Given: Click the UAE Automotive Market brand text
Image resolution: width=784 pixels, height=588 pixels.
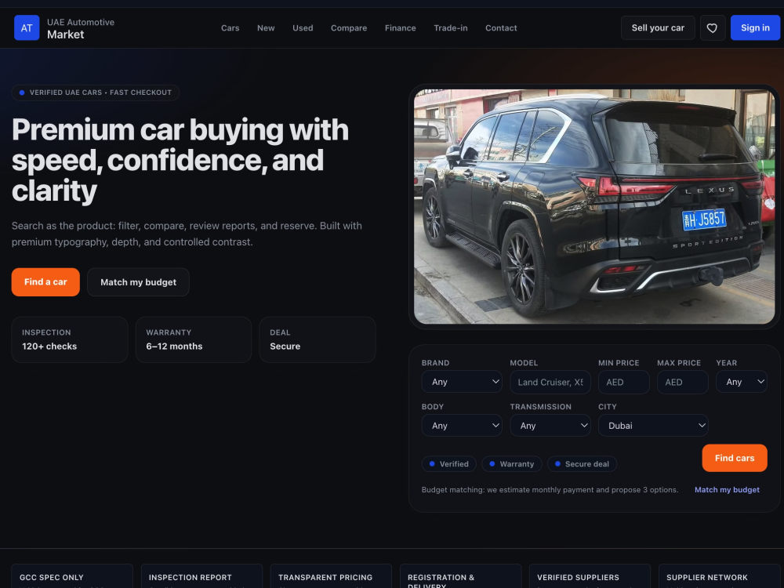Looking at the screenshot, I should click(x=81, y=28).
